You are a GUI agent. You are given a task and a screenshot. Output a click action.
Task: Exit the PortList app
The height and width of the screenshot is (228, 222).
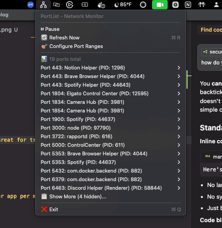point(111,209)
